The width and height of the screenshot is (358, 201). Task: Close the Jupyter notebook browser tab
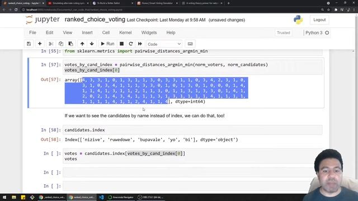coord(43,3)
